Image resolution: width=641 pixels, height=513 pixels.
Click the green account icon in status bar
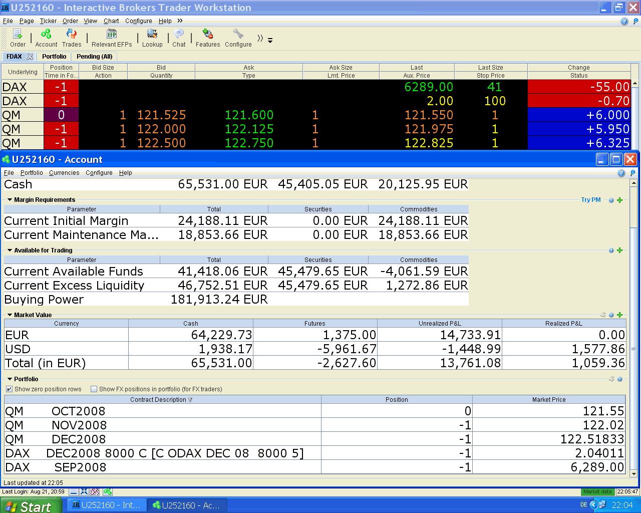[x=107, y=492]
